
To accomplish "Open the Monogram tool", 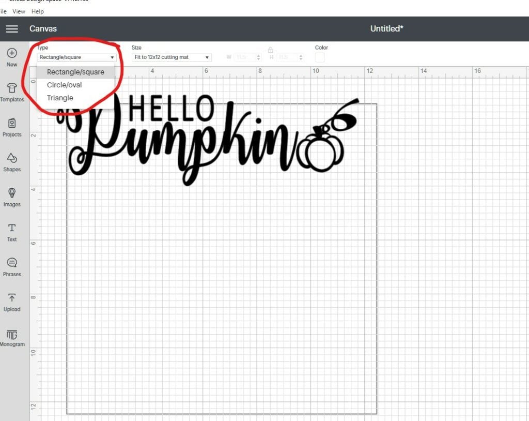I will pos(12,337).
